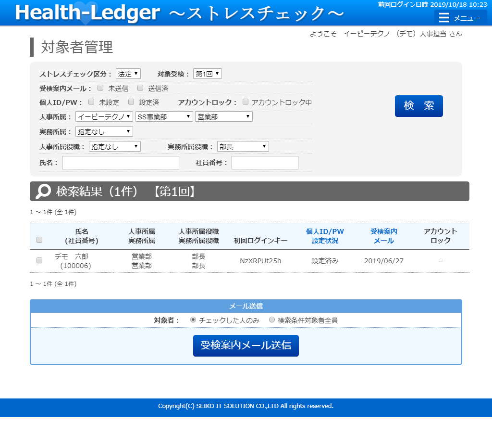Toggle the select-all checkbox in table header
Image resolution: width=492 pixels, height=423 pixels.
[x=39, y=240]
